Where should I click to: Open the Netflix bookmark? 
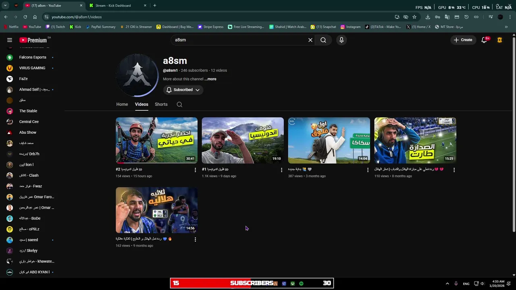[11, 27]
